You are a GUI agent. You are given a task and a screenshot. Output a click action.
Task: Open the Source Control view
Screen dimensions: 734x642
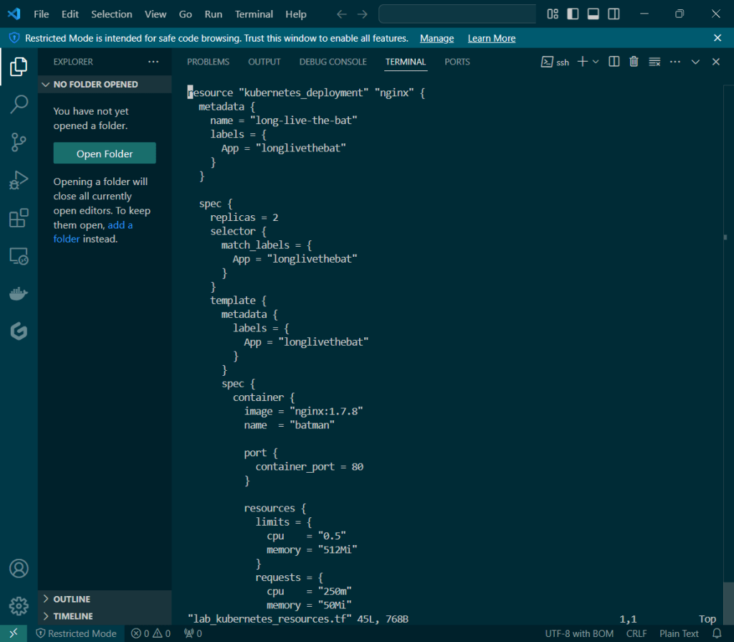point(19,142)
